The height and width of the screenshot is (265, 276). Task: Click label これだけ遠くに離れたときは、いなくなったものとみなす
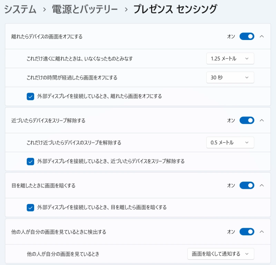(x=80, y=59)
